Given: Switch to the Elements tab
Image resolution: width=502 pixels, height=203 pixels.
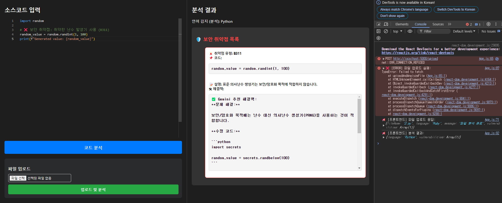Looking at the screenshot, I should pyautogui.click(x=402, y=24).
